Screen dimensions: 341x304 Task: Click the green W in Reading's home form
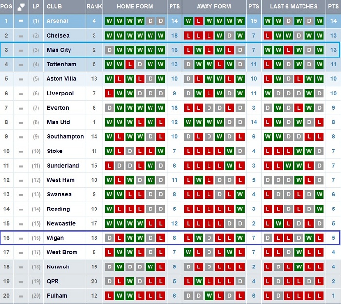point(109,209)
